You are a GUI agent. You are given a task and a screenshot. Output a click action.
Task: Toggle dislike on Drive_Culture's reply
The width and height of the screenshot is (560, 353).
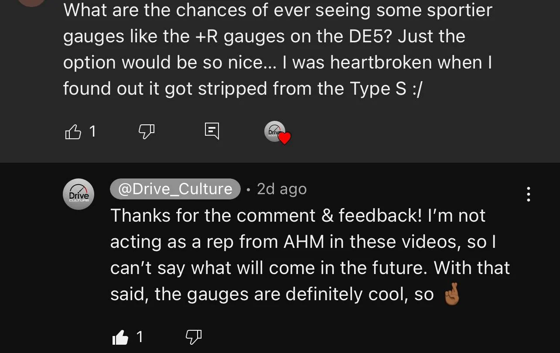(x=194, y=336)
